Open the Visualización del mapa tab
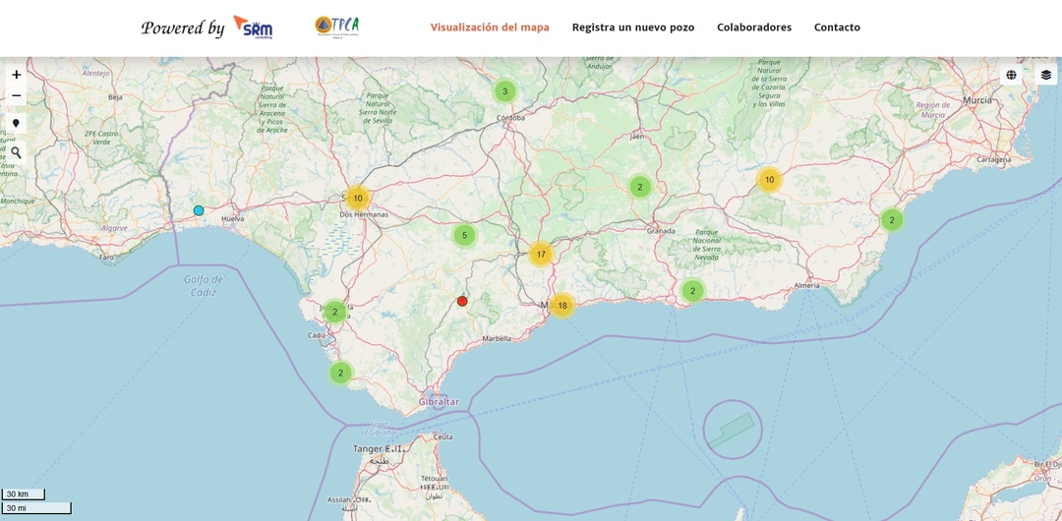 point(490,28)
